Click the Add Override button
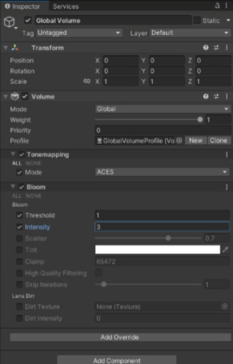 [120, 337]
